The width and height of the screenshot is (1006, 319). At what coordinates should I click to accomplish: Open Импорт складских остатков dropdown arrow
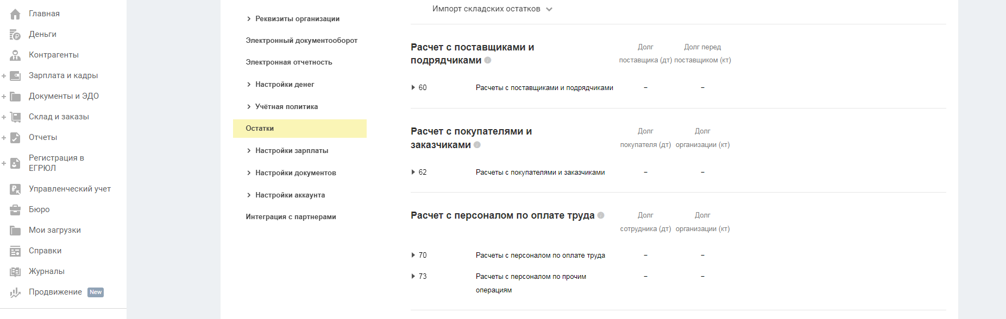(549, 9)
